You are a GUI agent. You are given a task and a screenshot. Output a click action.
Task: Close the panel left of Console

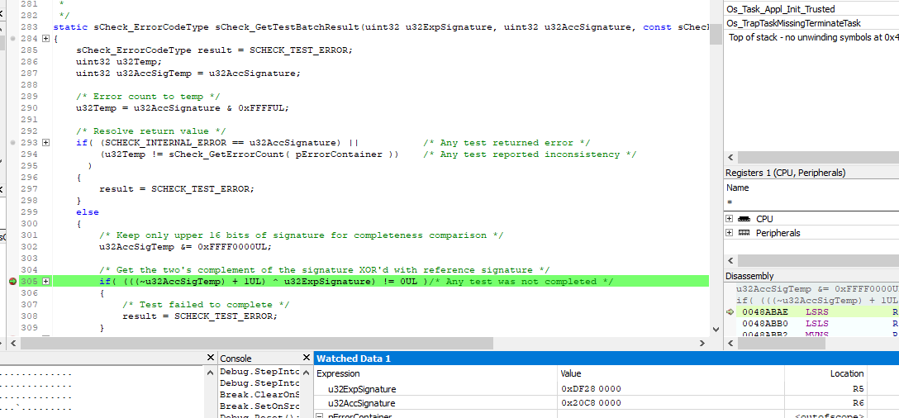(210, 358)
